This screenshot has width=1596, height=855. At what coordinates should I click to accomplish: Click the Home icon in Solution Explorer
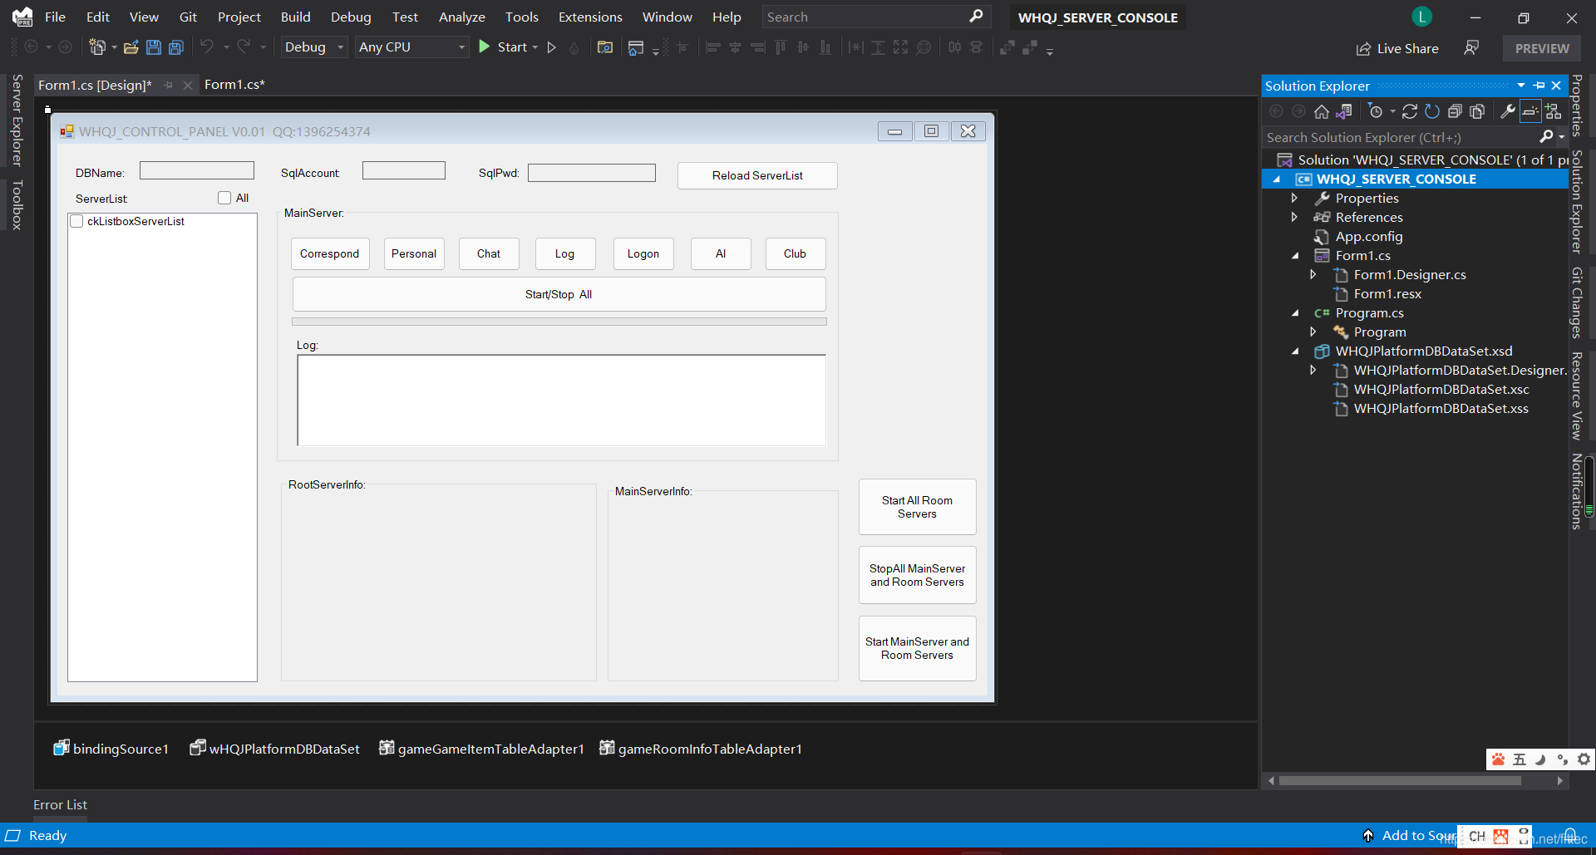tap(1322, 111)
